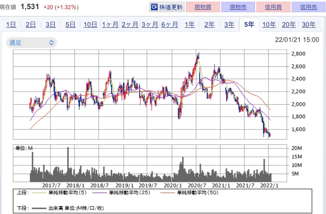Click the 2,000 price axis label

click(x=298, y=104)
